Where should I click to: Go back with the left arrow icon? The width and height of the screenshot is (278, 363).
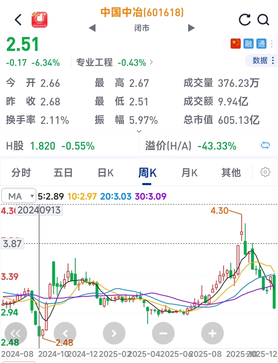click(x=18, y=20)
